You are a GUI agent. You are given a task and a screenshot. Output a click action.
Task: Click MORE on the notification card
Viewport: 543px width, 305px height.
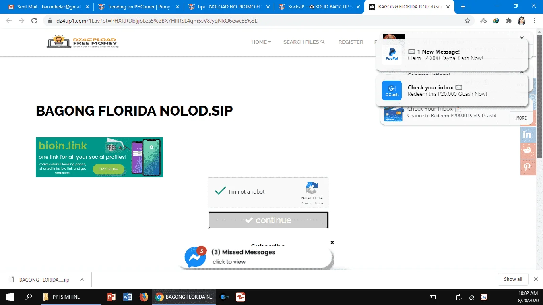[521, 118]
